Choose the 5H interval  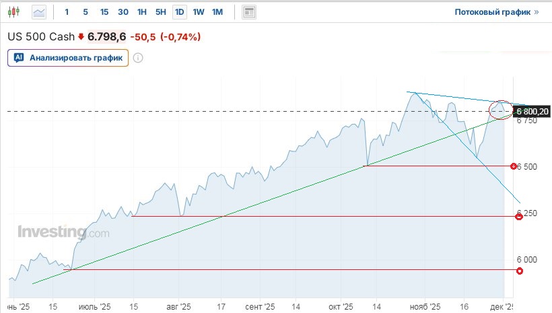(160, 12)
